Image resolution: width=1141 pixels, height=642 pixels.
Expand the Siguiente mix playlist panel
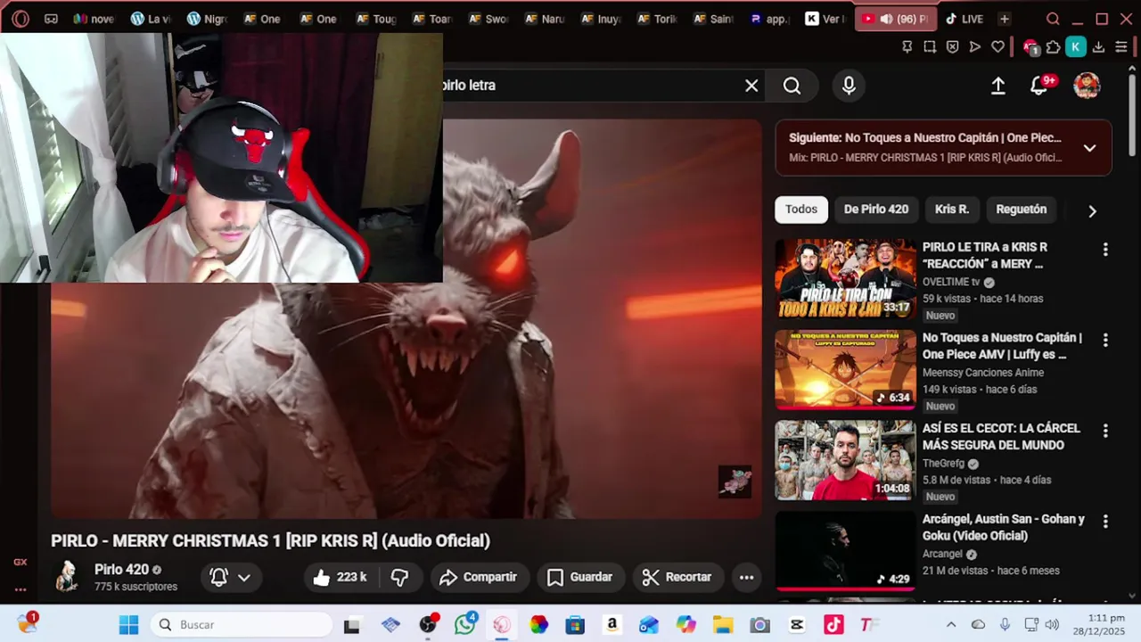pyautogui.click(x=1089, y=148)
